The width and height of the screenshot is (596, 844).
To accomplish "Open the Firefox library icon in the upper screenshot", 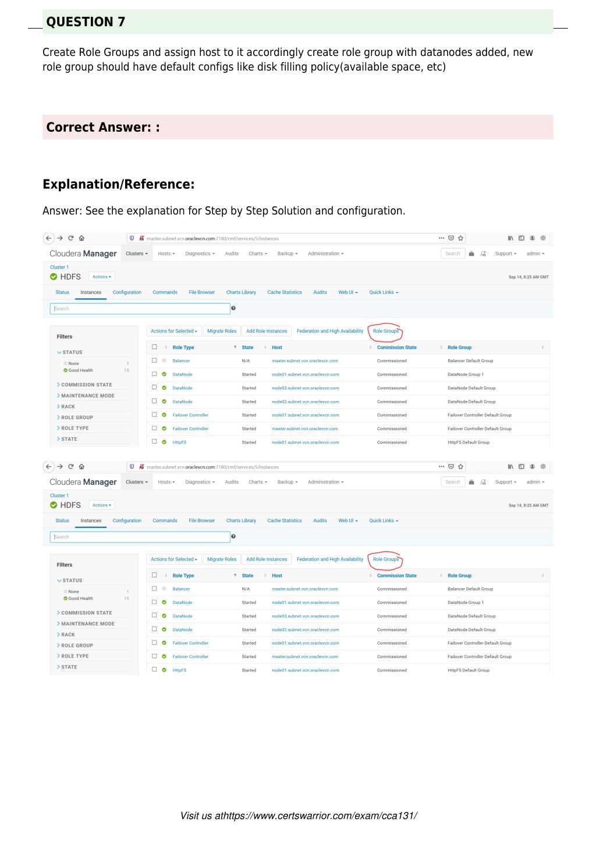I will [x=510, y=238].
